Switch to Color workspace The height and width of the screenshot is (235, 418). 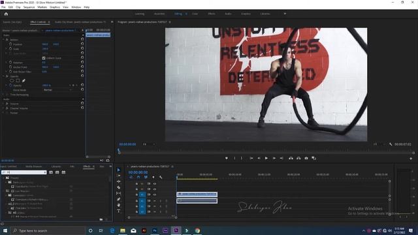tap(195, 14)
